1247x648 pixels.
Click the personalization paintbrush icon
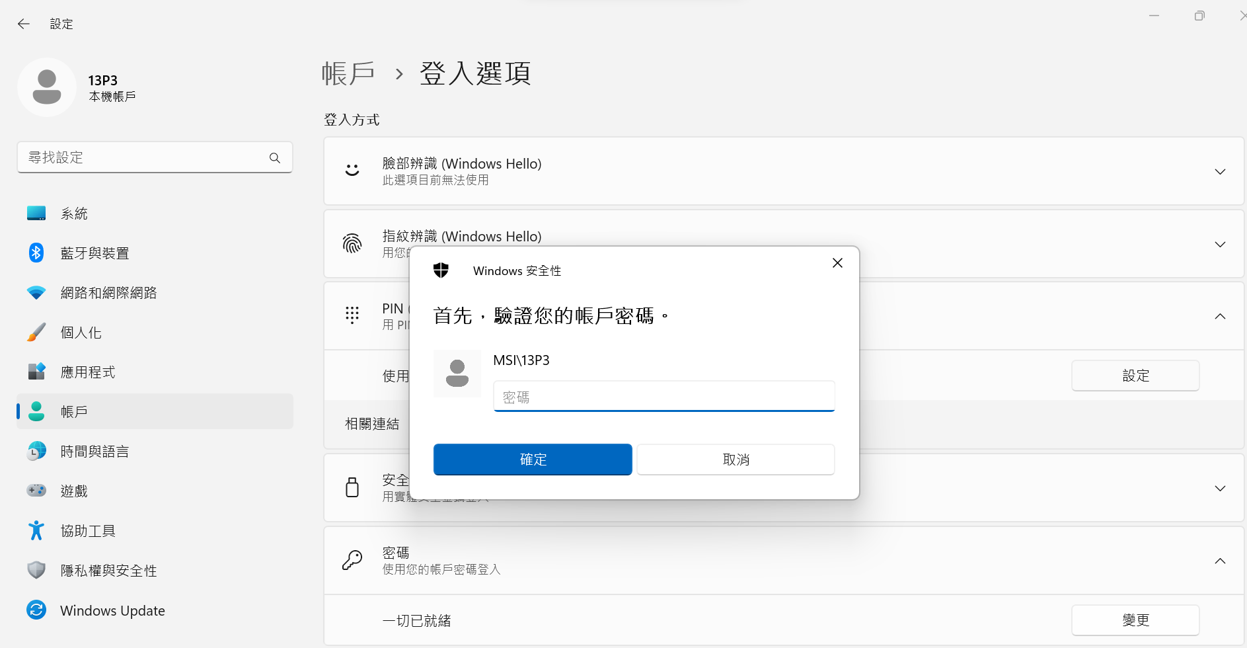click(x=36, y=332)
